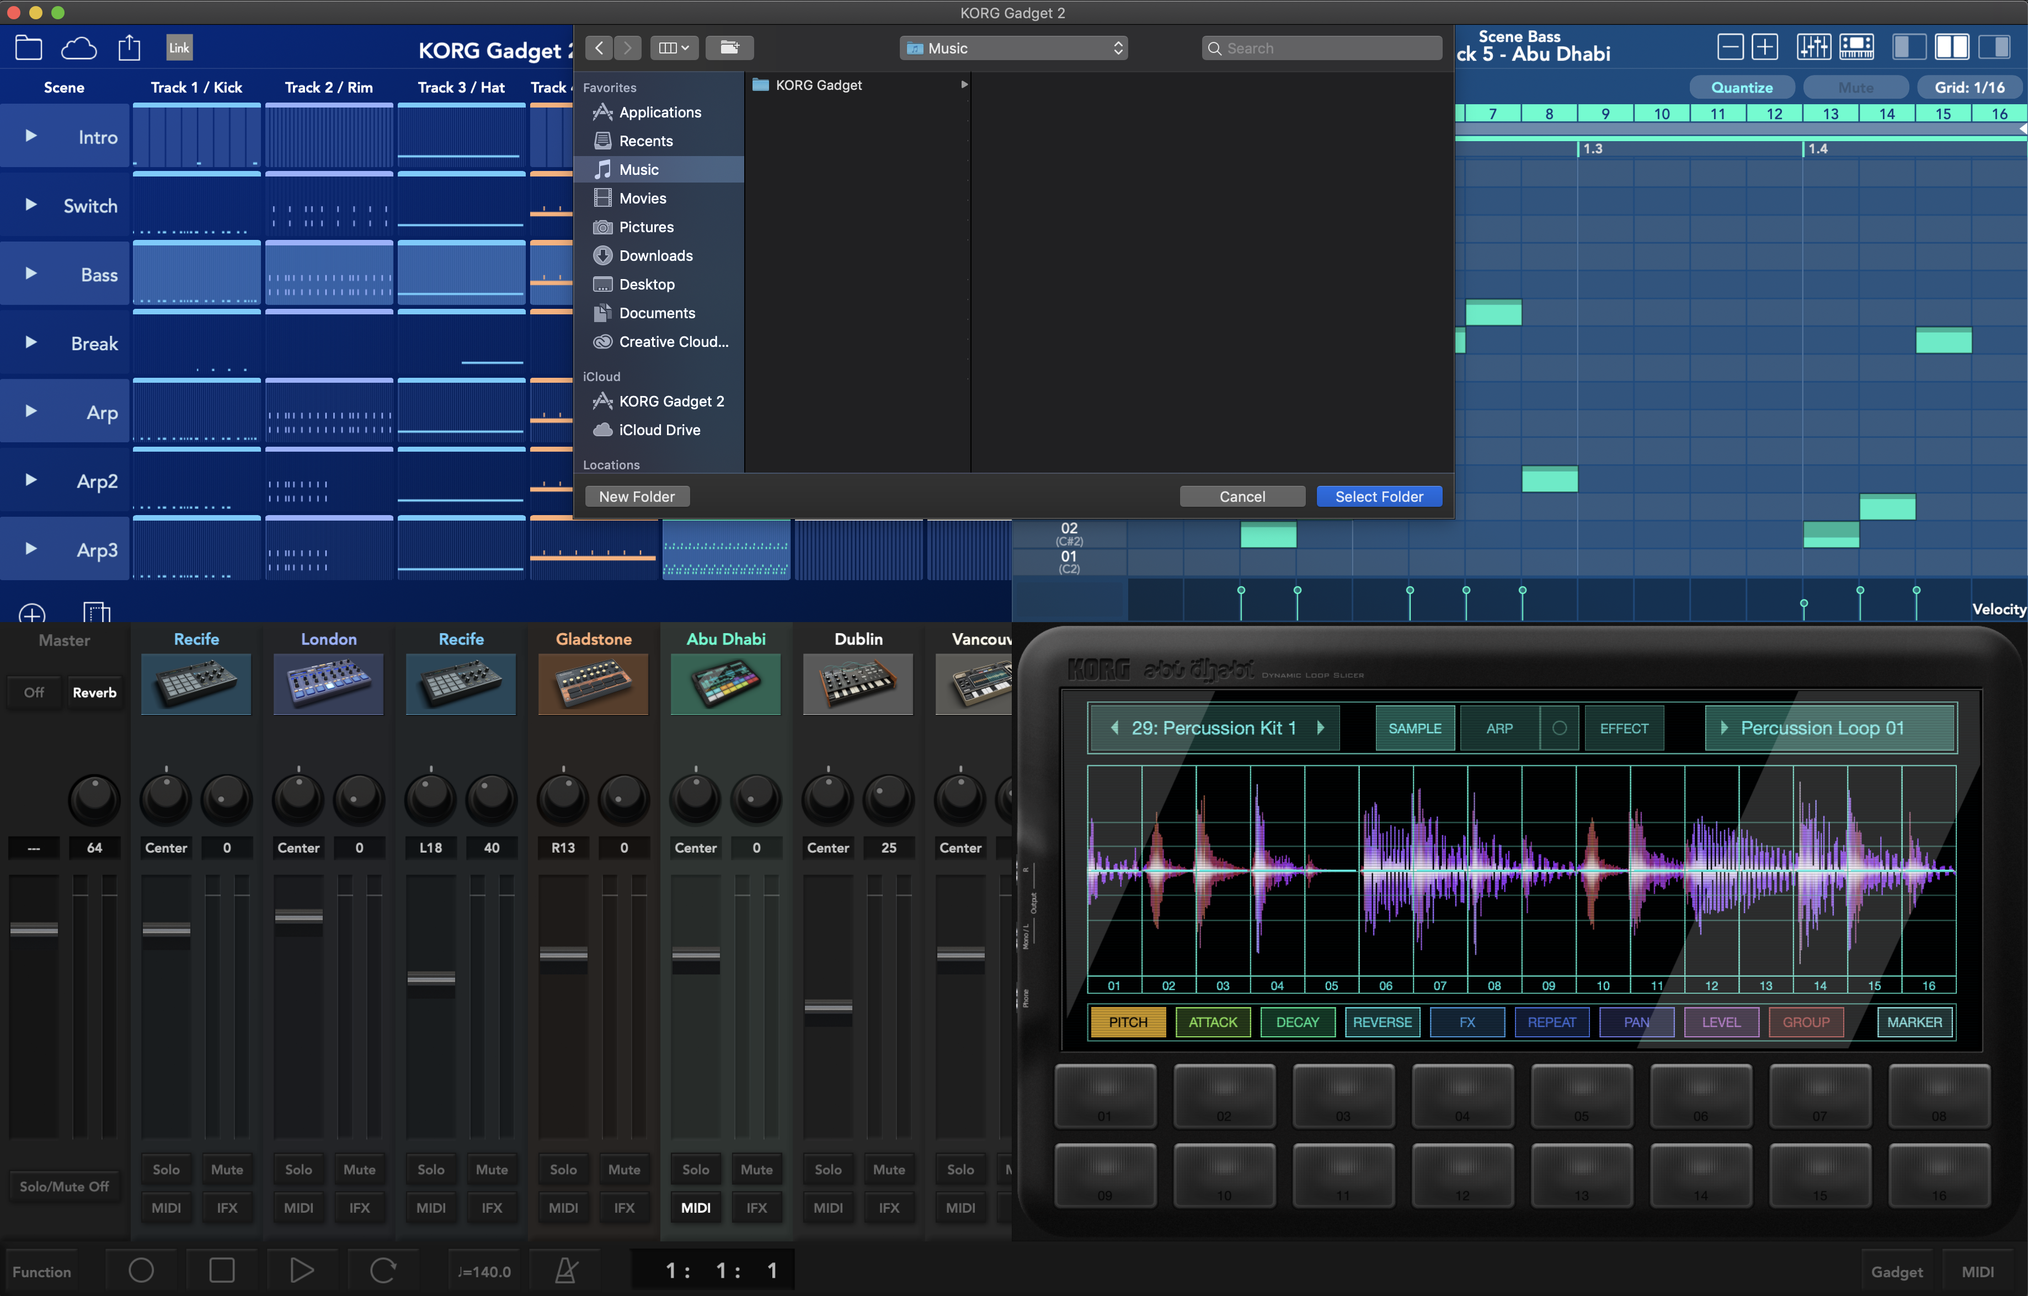Viewport: 2028px width, 1296px height.
Task: Toggle the loop button in transport bar
Action: [382, 1270]
